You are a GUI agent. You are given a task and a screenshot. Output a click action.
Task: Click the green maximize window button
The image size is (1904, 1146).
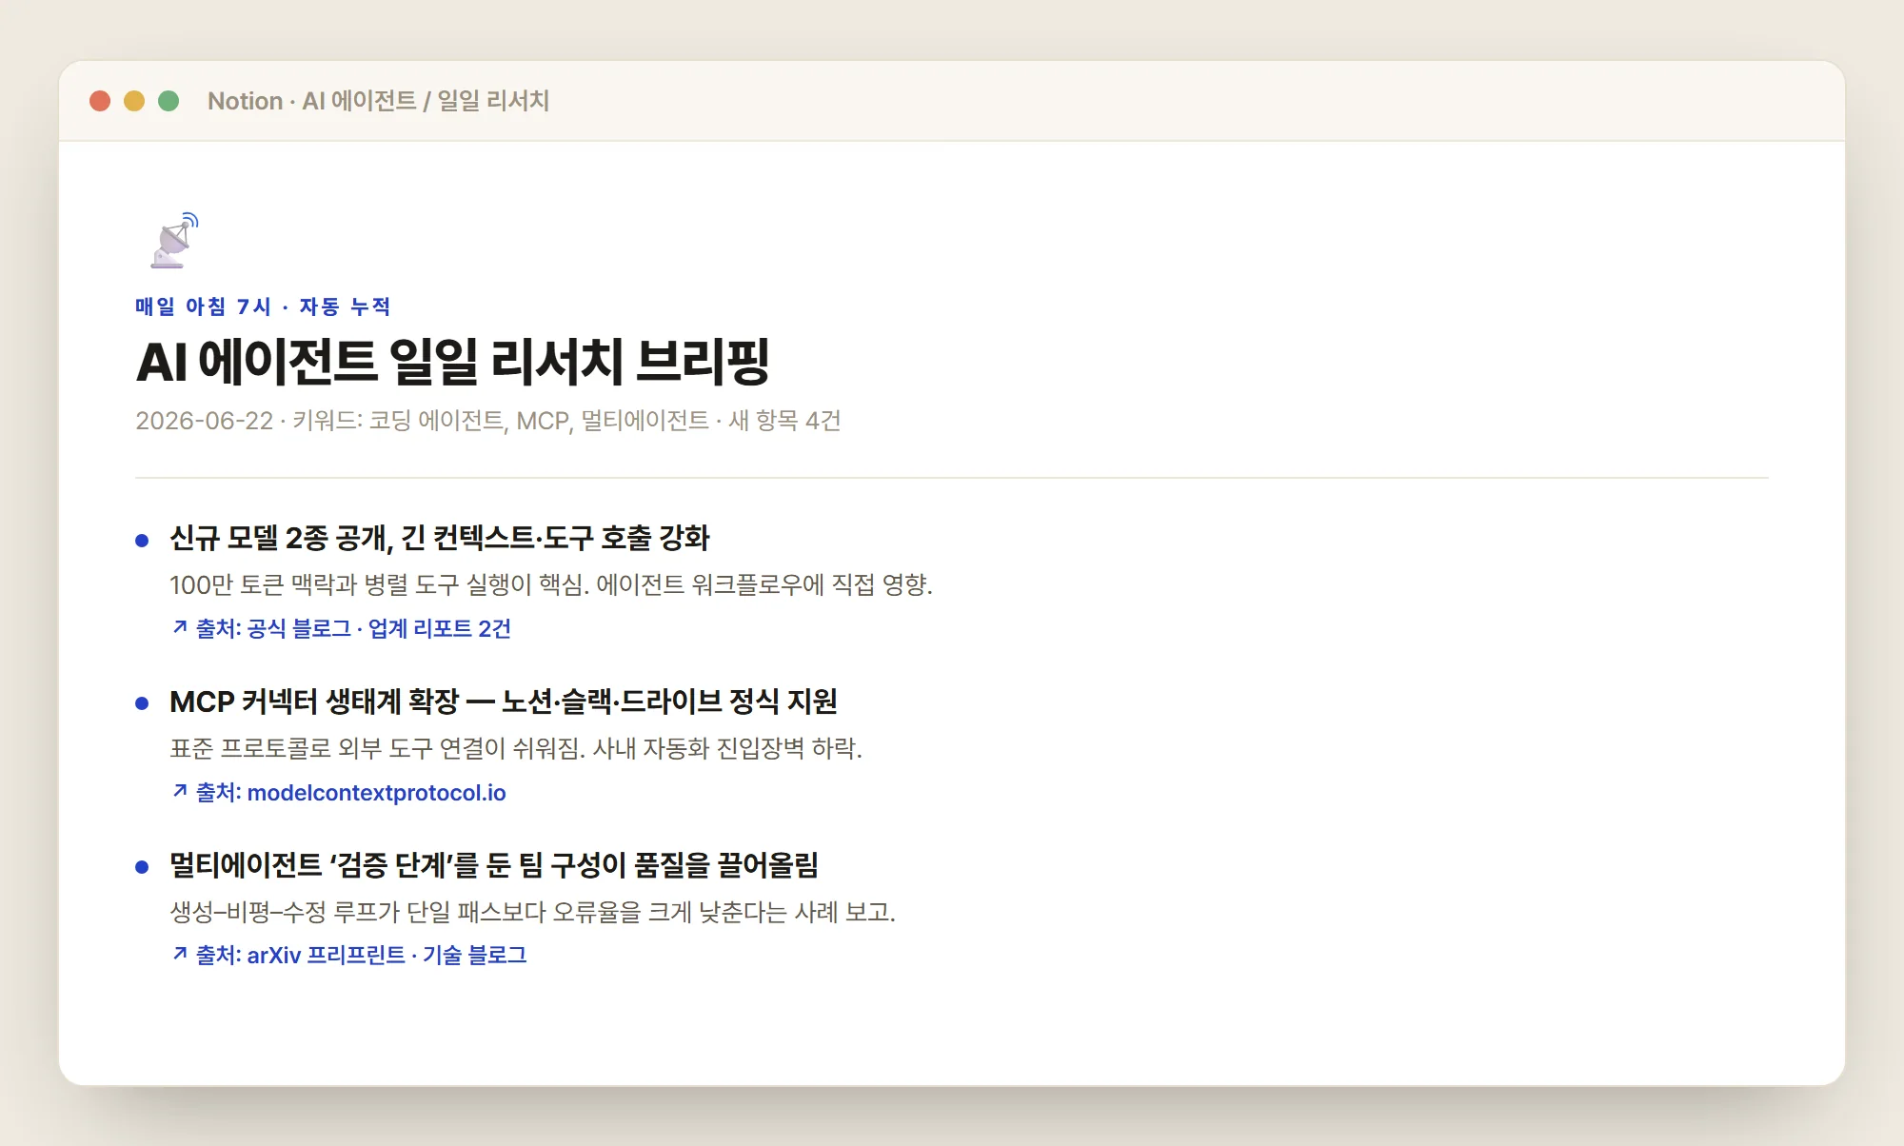[x=169, y=101]
